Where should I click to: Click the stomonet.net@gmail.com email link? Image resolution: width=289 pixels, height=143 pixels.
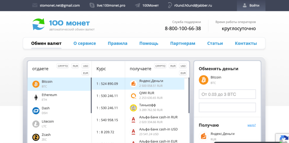(60, 5)
